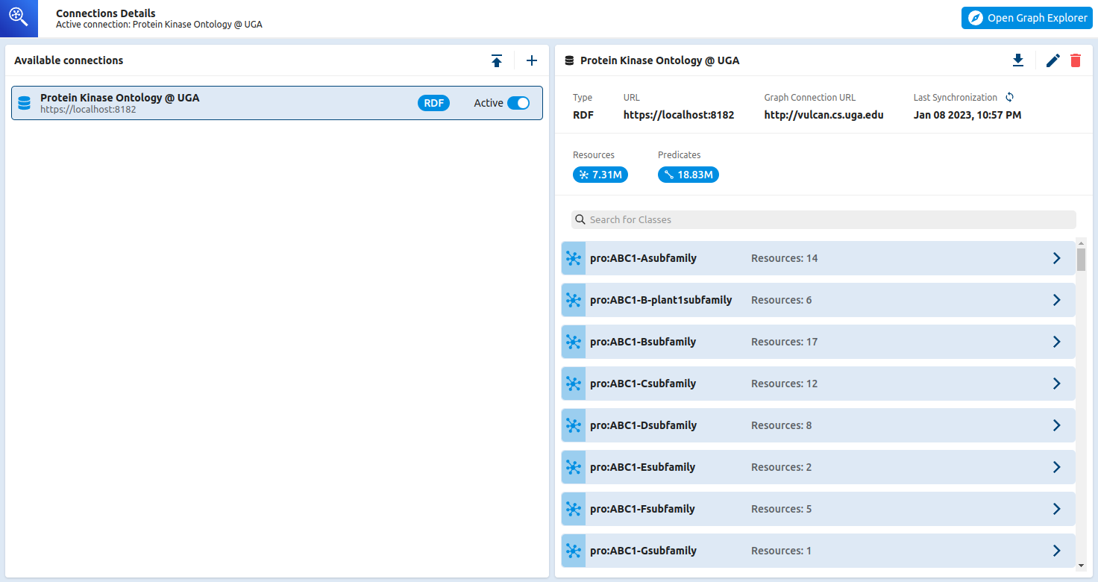Add a new connection with plus icon
This screenshot has width=1098, height=582.
[x=532, y=61]
